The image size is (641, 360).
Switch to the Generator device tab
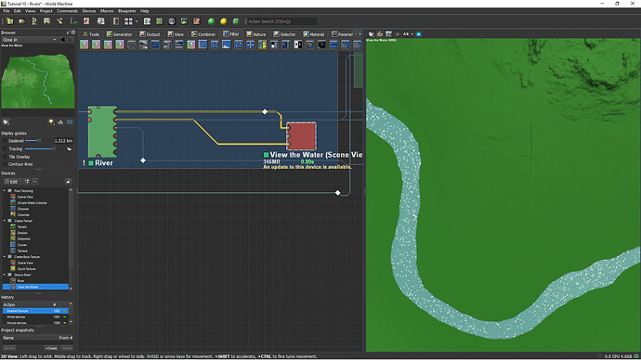[119, 34]
